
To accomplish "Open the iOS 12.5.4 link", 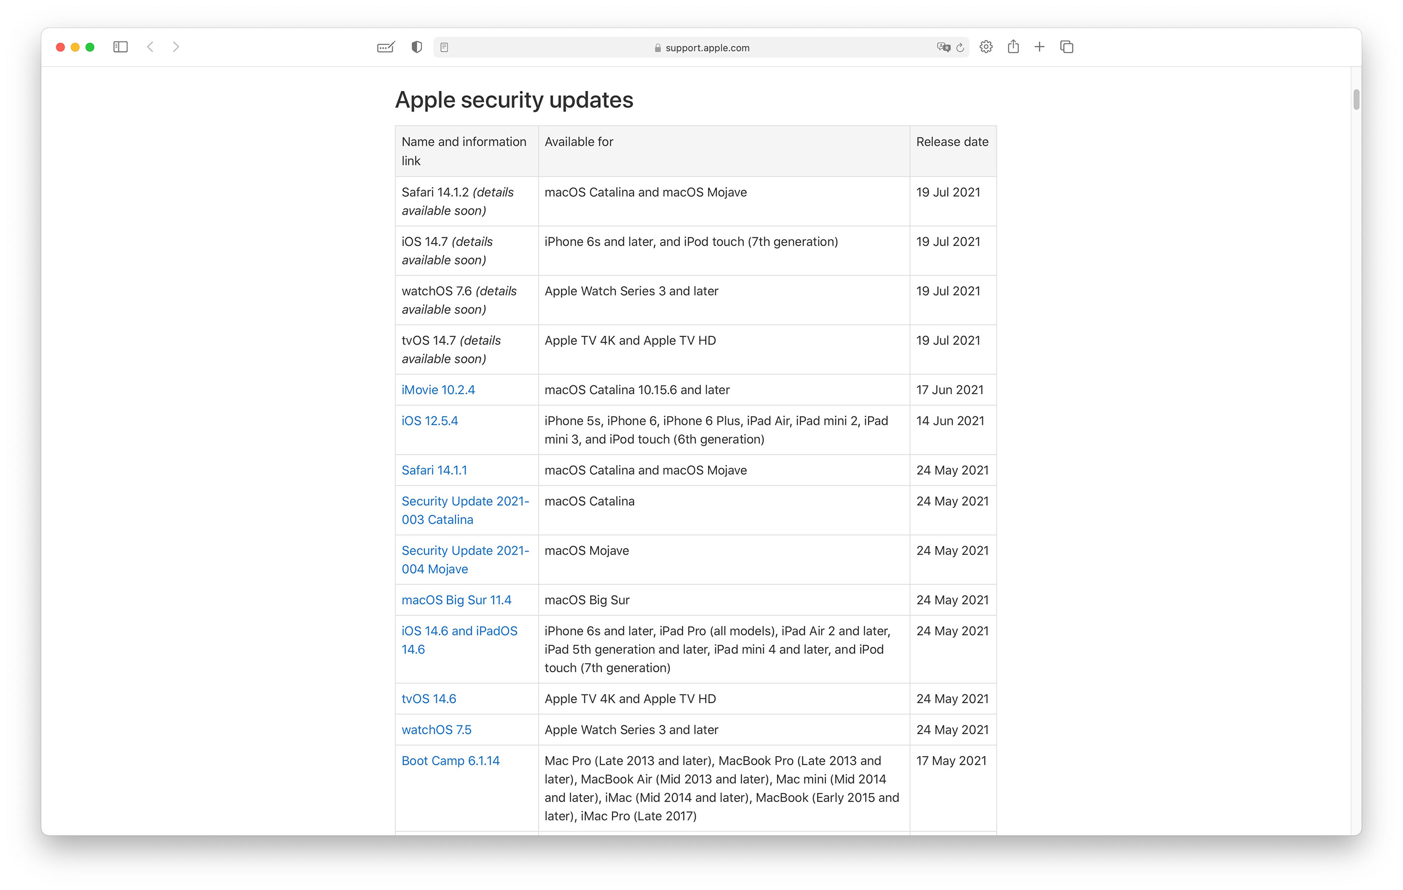I will tap(429, 421).
